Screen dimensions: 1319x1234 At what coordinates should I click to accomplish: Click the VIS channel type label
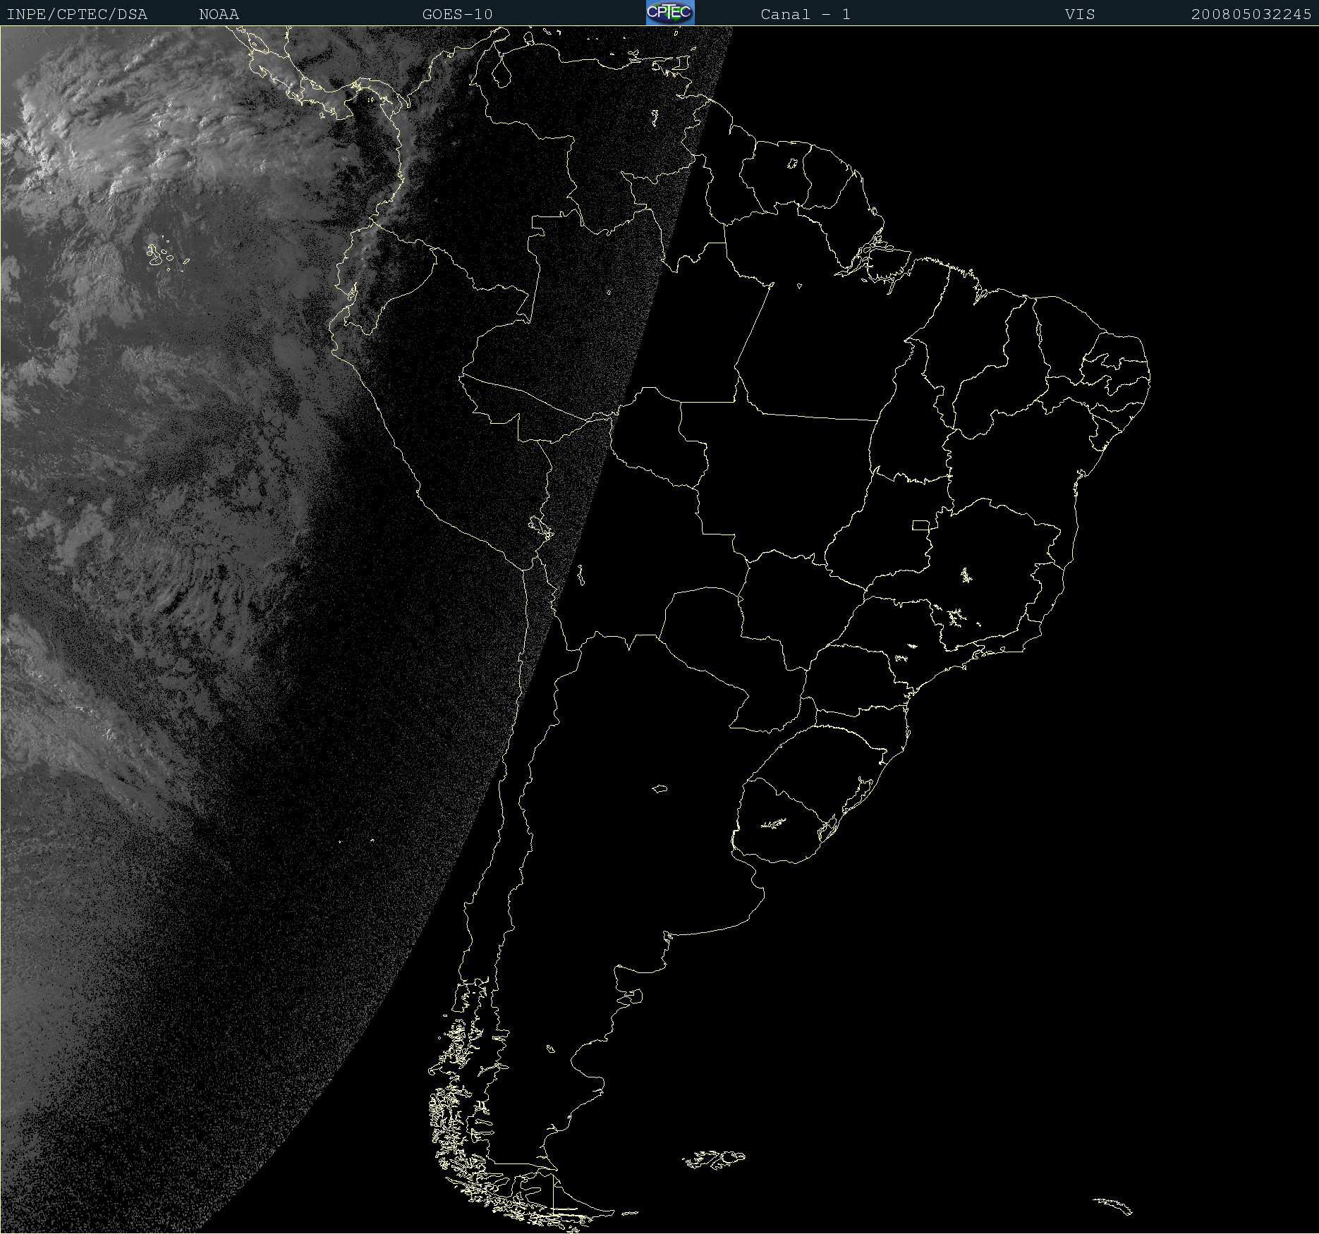[x=1081, y=14]
